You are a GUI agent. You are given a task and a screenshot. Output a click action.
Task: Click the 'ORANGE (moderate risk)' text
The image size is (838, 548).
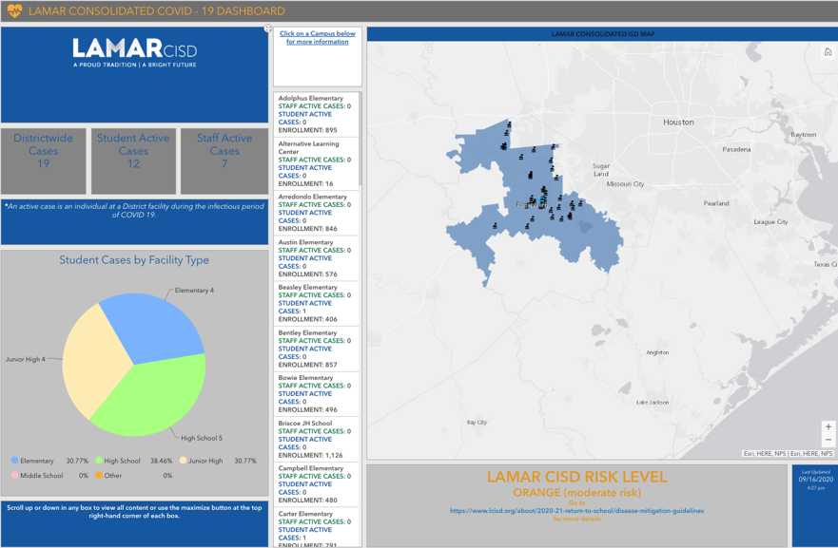pyautogui.click(x=576, y=493)
